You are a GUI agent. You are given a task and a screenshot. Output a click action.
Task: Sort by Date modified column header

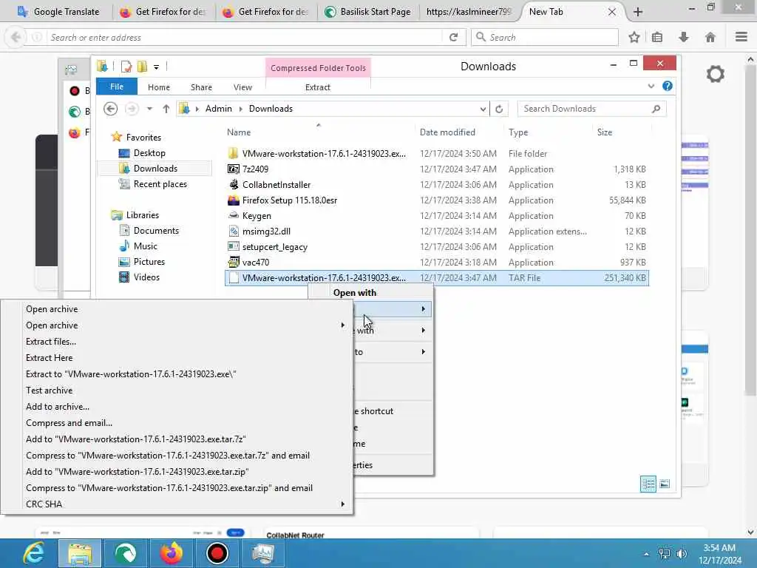[447, 132]
